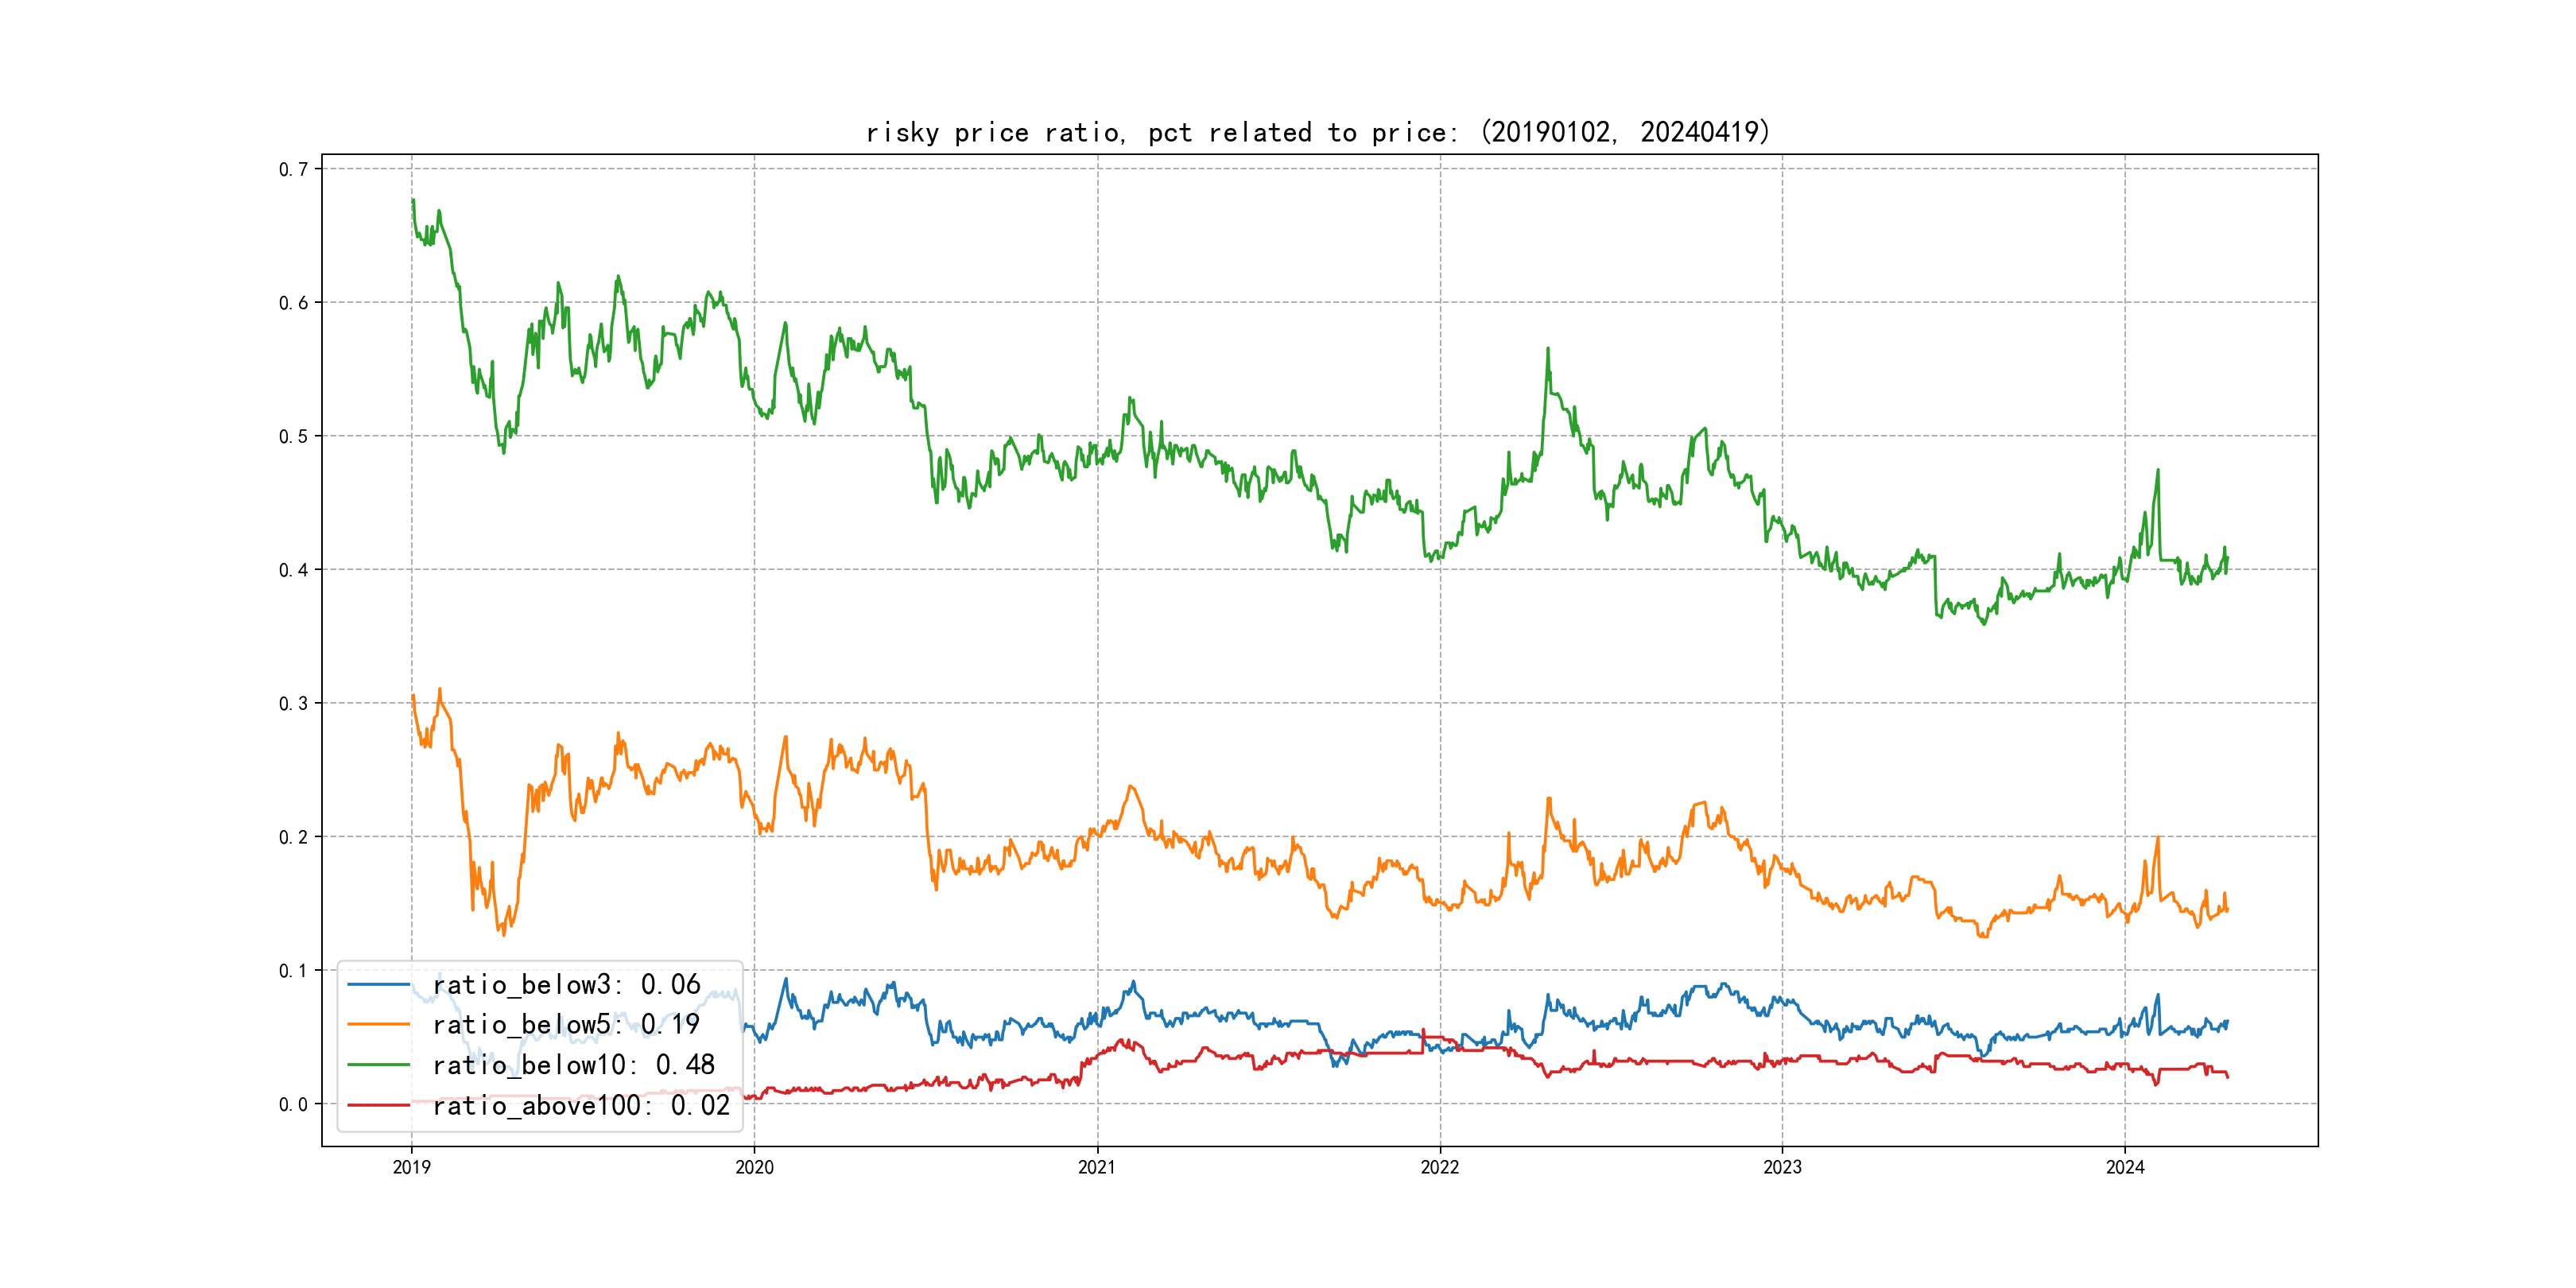Screen dimensions: 2576x1288
Task: Click the green ratio_below10 legend line sample
Action: click(378, 1065)
